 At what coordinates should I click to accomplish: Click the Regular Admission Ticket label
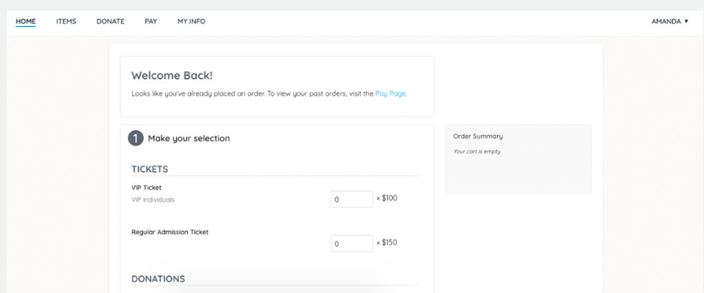170,232
